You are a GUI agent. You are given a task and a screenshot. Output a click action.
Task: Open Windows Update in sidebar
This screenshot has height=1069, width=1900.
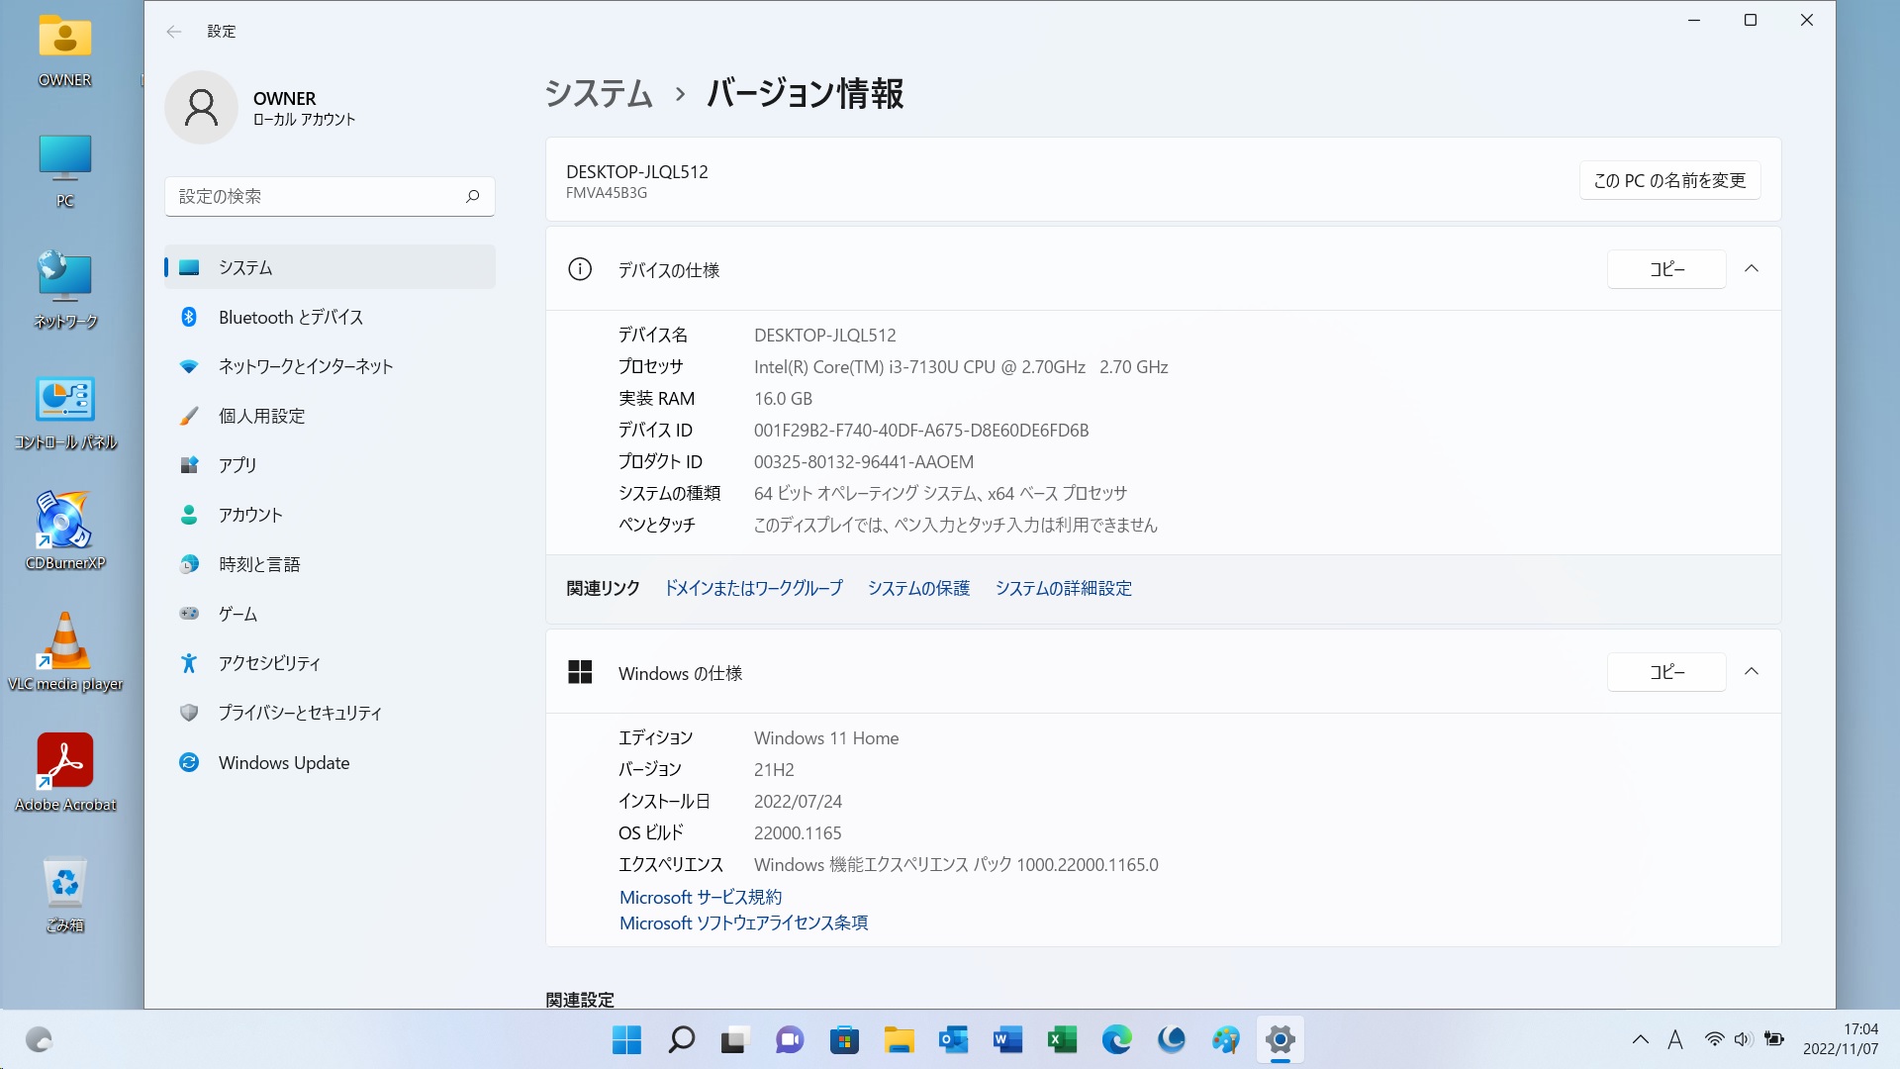pyautogui.click(x=283, y=762)
